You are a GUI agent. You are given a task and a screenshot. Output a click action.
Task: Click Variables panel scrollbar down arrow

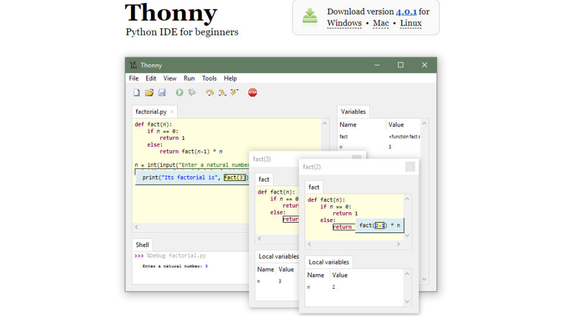pyautogui.click(x=424, y=279)
